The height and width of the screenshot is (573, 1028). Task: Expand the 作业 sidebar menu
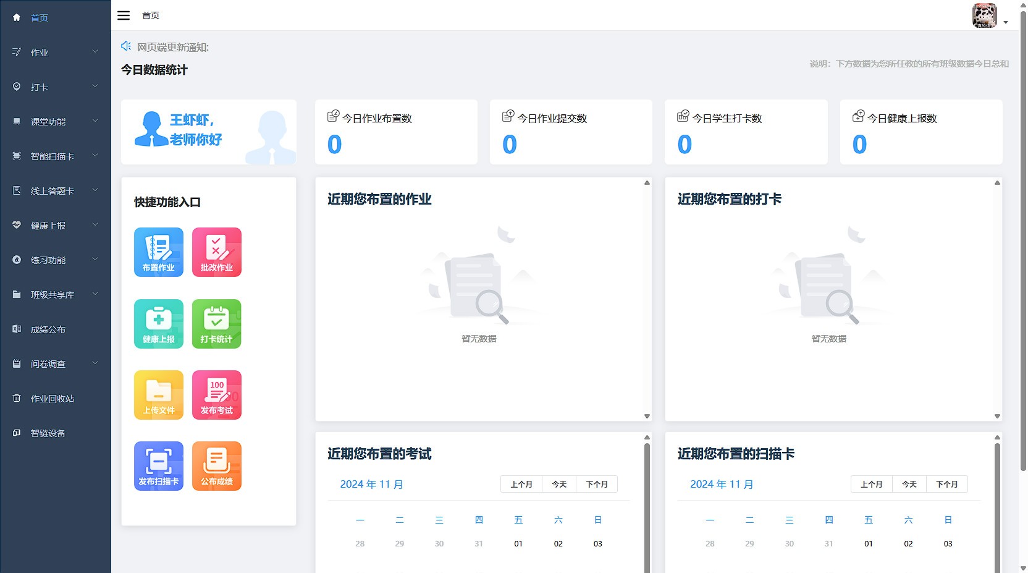(39, 53)
